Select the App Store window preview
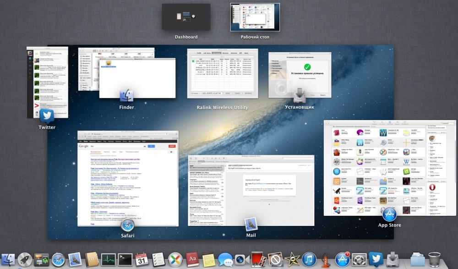The width and height of the screenshot is (458, 269). (x=390, y=168)
